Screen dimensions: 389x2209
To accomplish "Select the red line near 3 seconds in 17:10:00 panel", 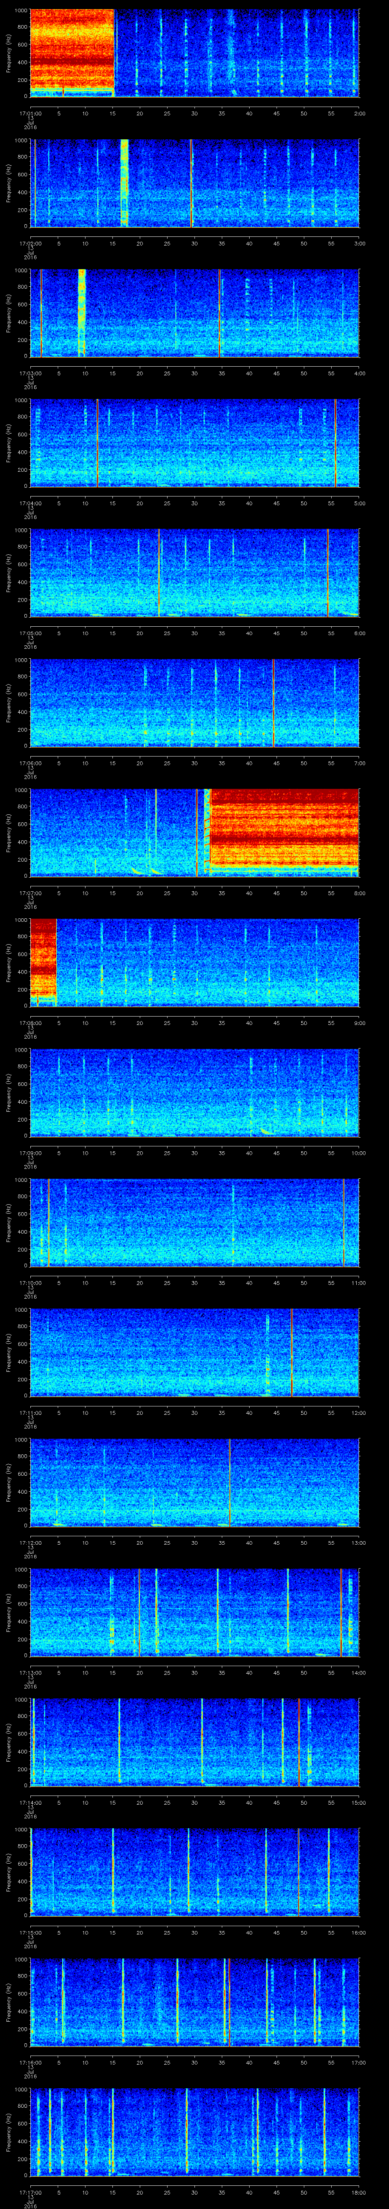I will point(49,1222).
